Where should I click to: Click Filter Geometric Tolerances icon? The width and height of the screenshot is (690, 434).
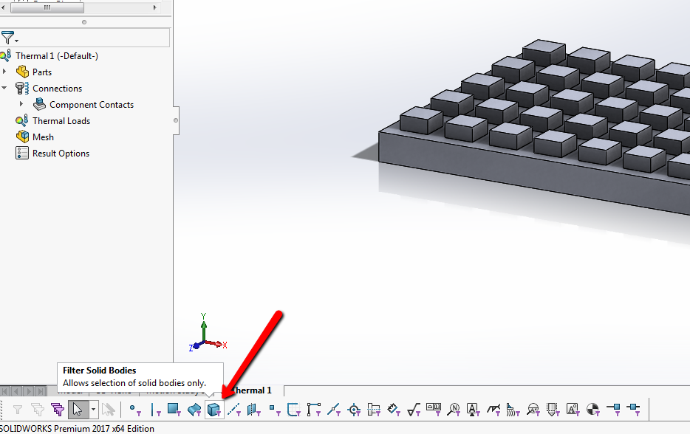point(434,410)
